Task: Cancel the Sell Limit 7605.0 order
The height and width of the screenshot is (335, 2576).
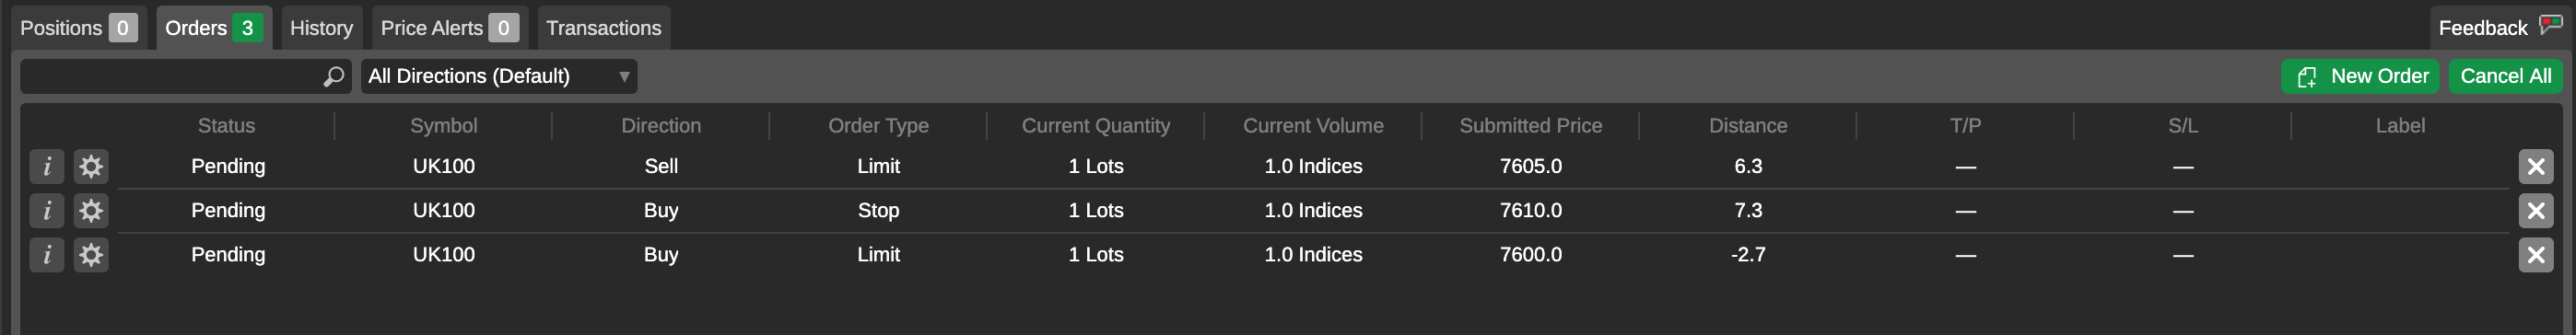Action: tap(2535, 166)
